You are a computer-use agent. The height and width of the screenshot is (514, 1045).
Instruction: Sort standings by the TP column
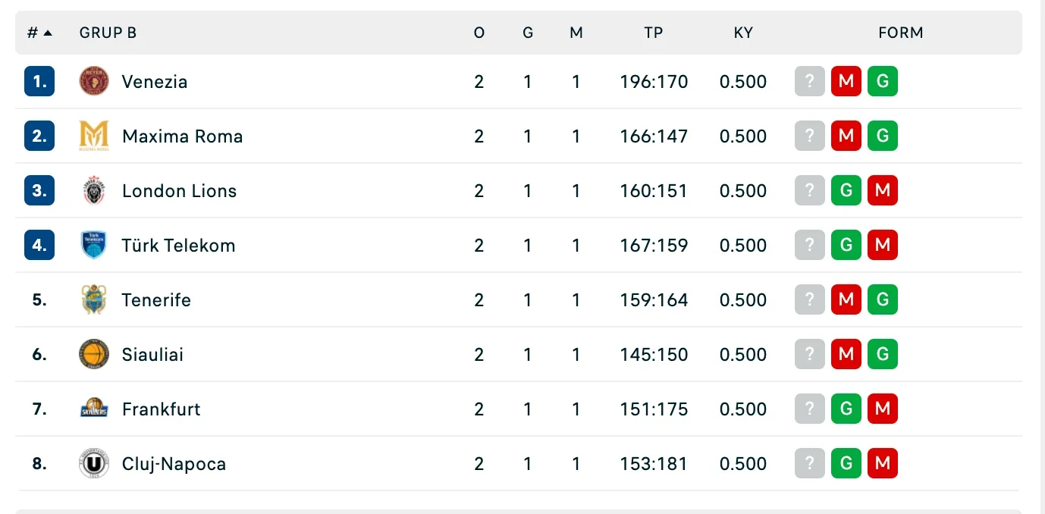pyautogui.click(x=653, y=33)
